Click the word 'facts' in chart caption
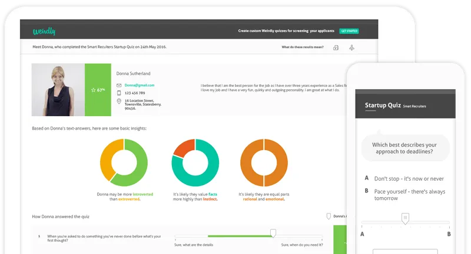This screenshot has width=471, height=254. click(x=213, y=195)
